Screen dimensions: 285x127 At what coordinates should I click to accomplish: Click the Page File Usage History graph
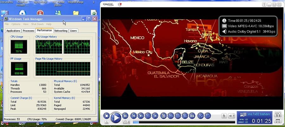pos(63,69)
